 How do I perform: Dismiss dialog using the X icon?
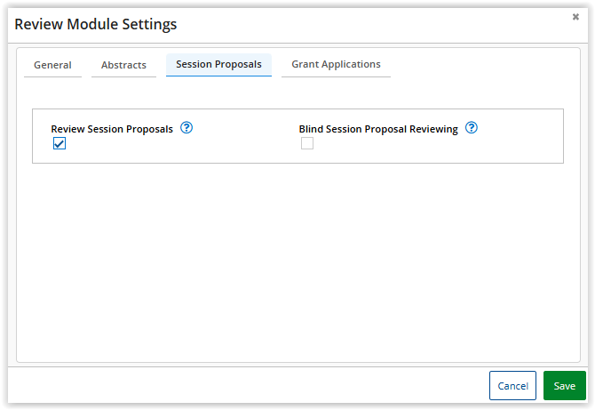(x=575, y=17)
